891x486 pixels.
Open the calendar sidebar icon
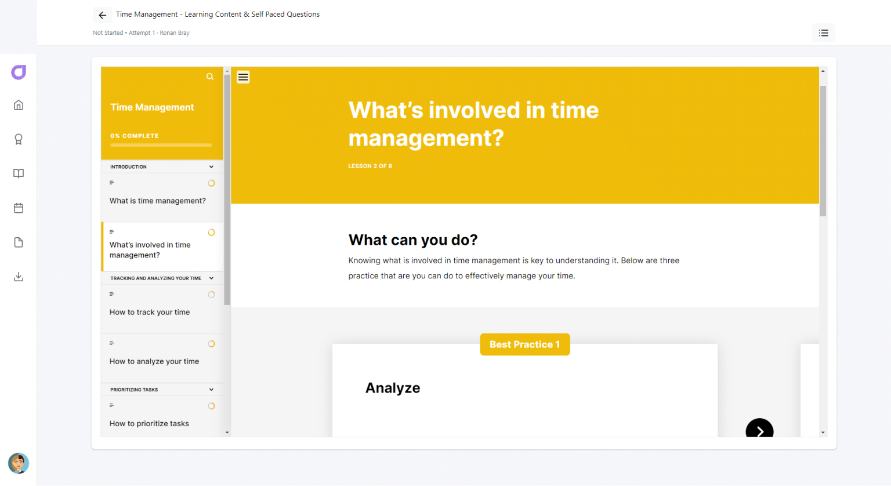(19, 208)
